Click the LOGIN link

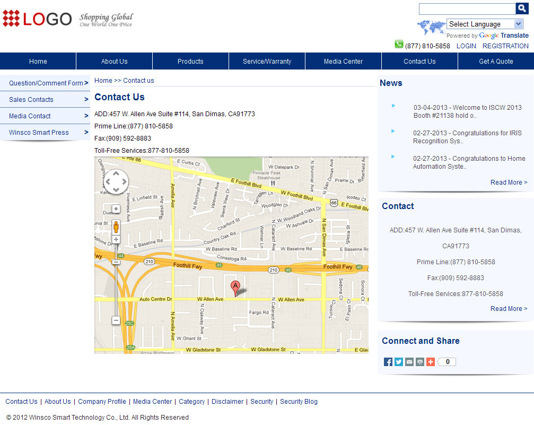click(466, 46)
